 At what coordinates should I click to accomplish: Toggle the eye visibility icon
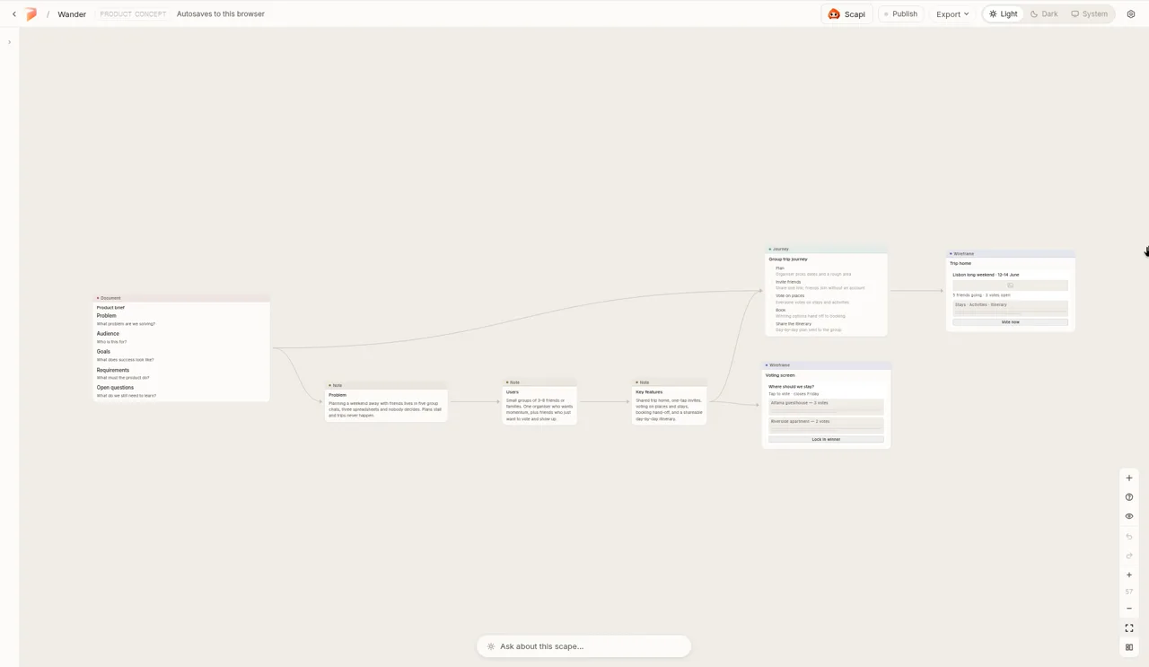pyautogui.click(x=1129, y=516)
